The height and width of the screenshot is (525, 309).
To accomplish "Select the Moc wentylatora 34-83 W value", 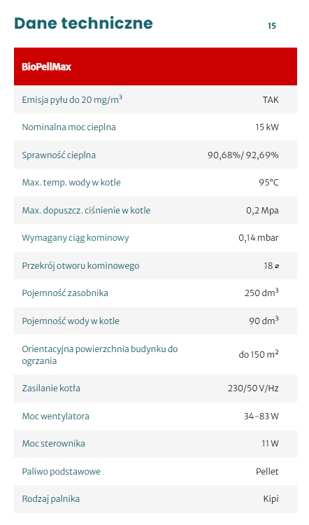I will pyautogui.click(x=261, y=416).
